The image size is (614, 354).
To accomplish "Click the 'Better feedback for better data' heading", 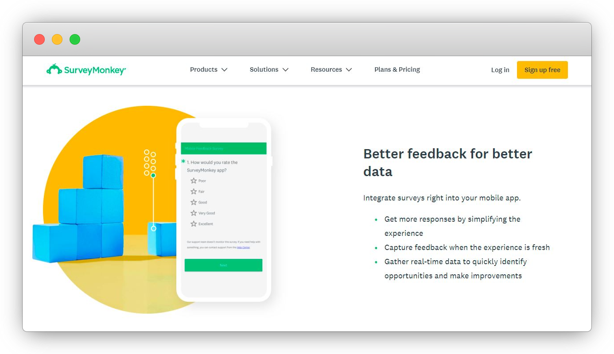I will pyautogui.click(x=447, y=162).
